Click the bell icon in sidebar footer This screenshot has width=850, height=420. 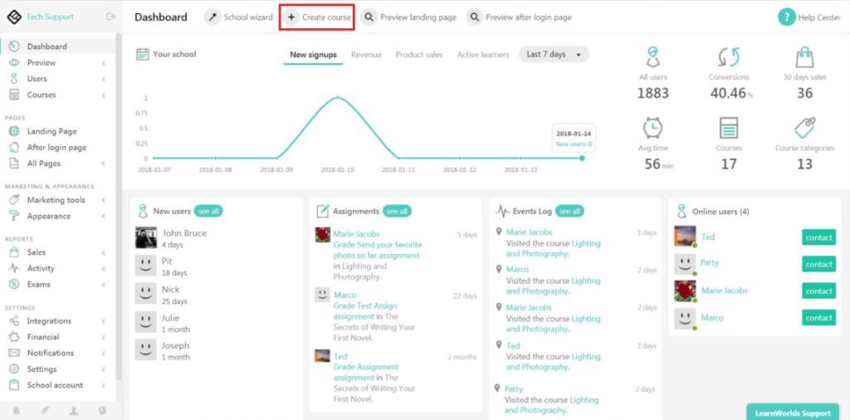click(x=17, y=411)
